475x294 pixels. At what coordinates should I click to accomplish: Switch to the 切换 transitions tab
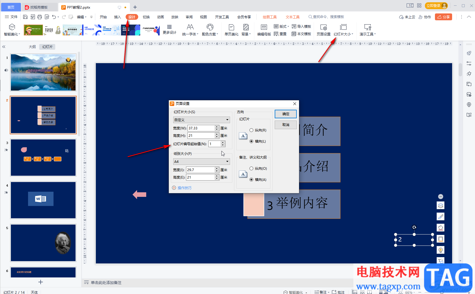146,17
